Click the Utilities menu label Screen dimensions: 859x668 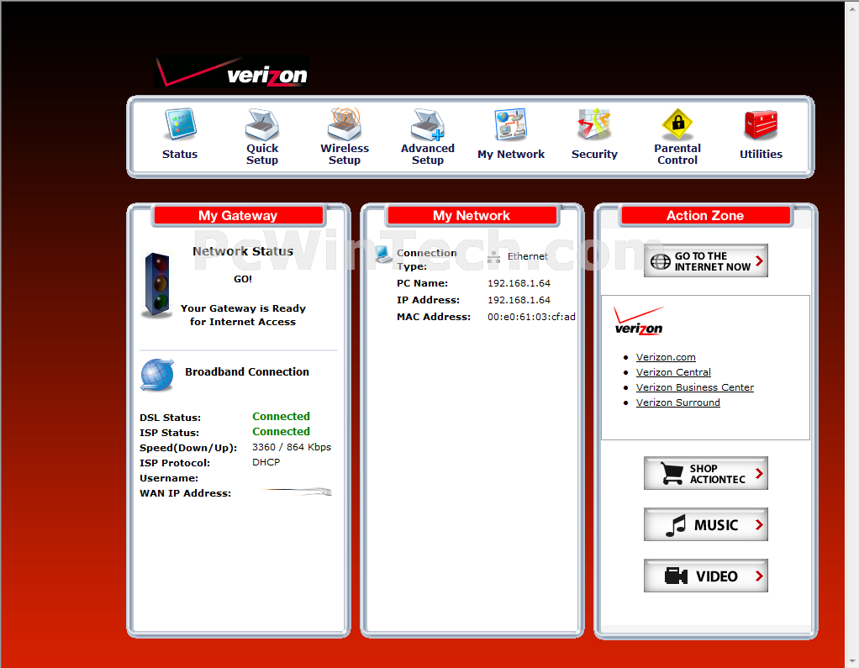[x=761, y=155]
